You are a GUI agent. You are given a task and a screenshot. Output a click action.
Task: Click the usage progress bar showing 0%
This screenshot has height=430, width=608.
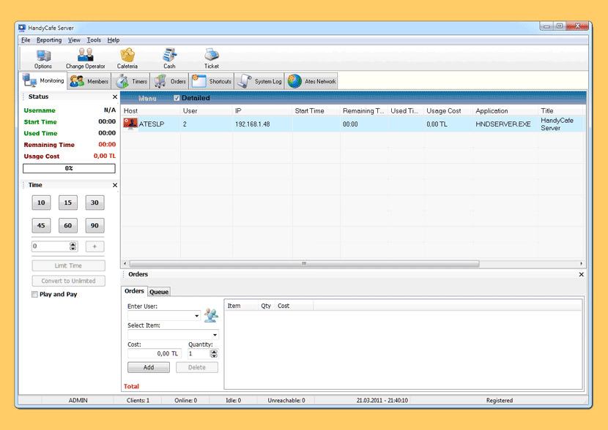point(69,168)
